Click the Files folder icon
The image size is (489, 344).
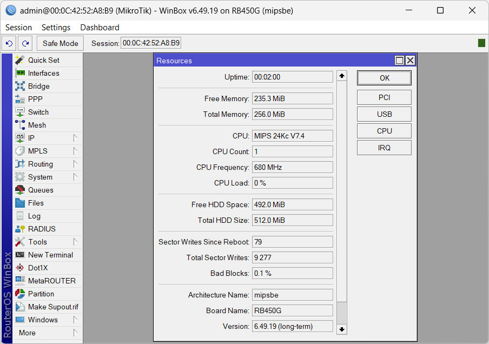point(20,203)
